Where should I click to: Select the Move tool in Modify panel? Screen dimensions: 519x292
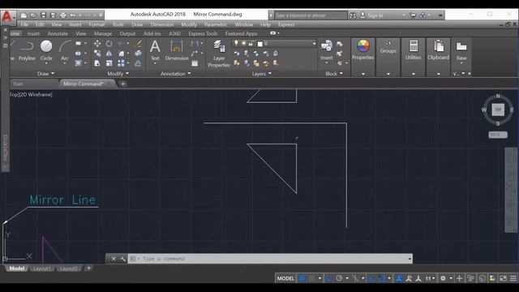coord(97,43)
